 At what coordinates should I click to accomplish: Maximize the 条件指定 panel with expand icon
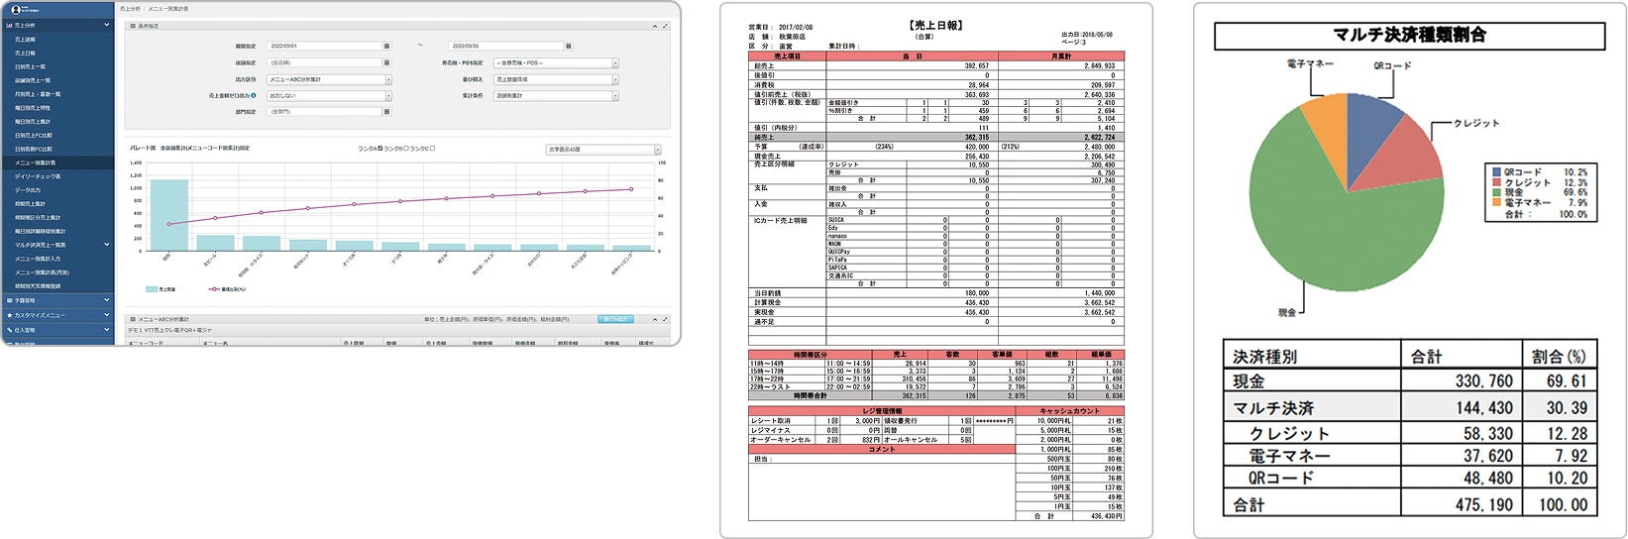pyautogui.click(x=665, y=26)
